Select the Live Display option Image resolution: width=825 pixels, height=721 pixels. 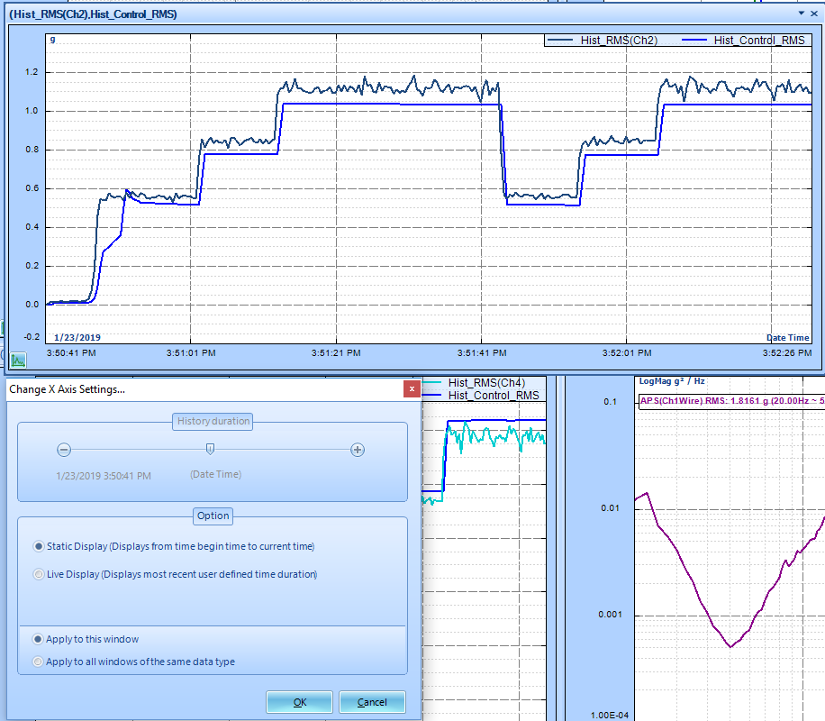(39, 574)
